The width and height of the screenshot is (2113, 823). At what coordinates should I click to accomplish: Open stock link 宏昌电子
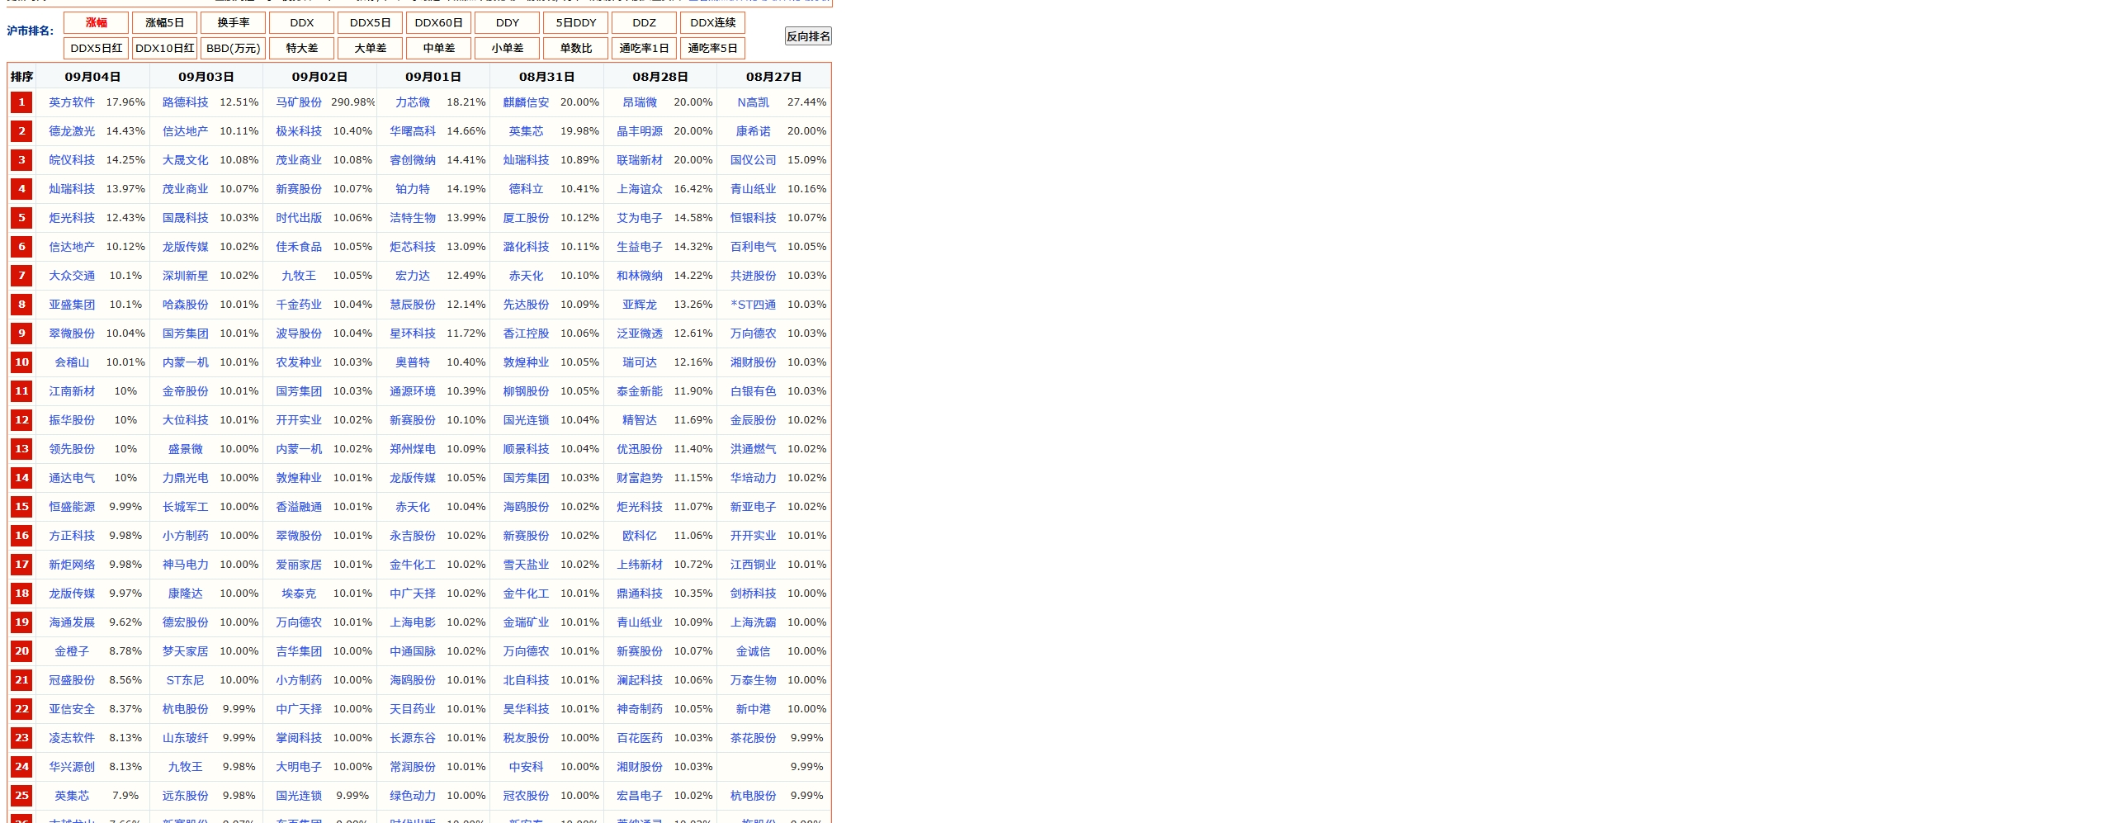[640, 796]
